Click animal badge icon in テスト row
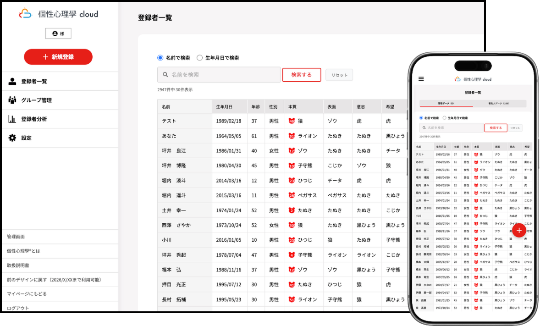The image size is (540, 326). (x=292, y=121)
